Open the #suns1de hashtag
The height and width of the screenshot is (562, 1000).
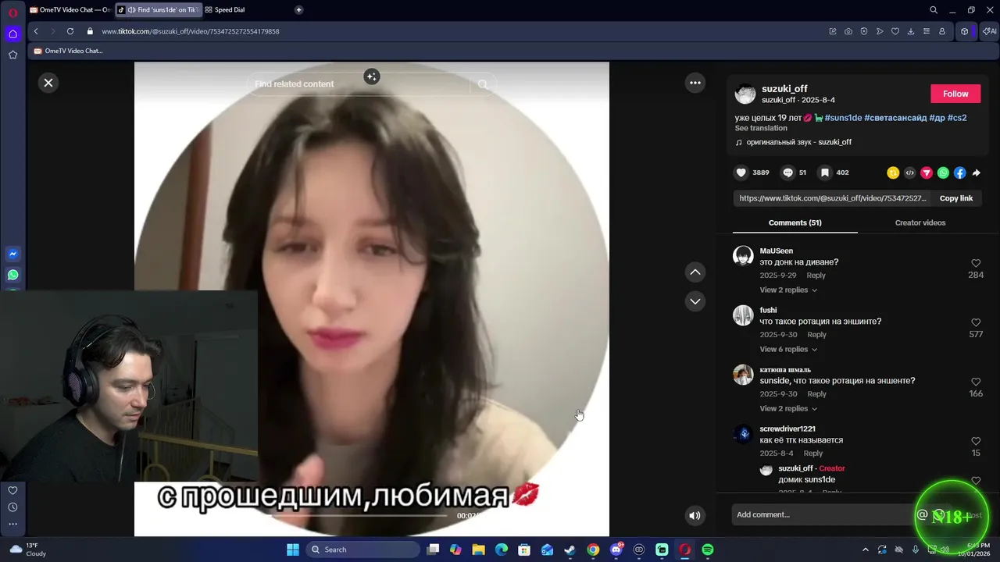[x=843, y=118]
